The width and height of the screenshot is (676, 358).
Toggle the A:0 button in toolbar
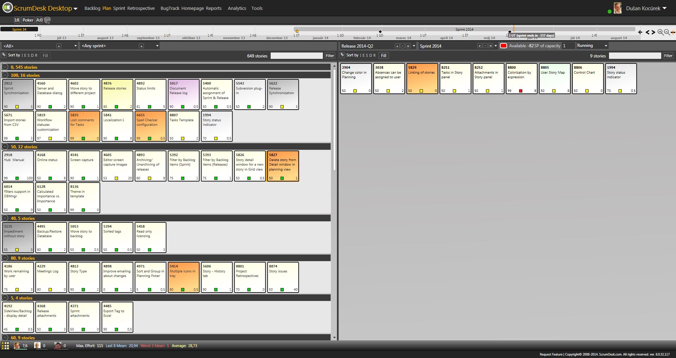tap(39, 20)
